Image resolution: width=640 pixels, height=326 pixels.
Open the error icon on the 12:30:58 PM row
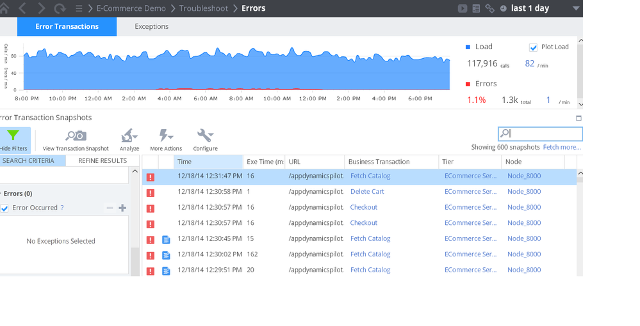pos(150,193)
